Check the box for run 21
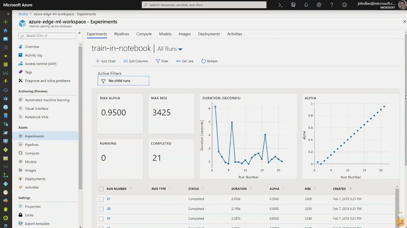 [101, 199]
